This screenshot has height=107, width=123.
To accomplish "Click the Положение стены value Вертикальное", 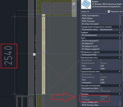I will tap(106, 30).
